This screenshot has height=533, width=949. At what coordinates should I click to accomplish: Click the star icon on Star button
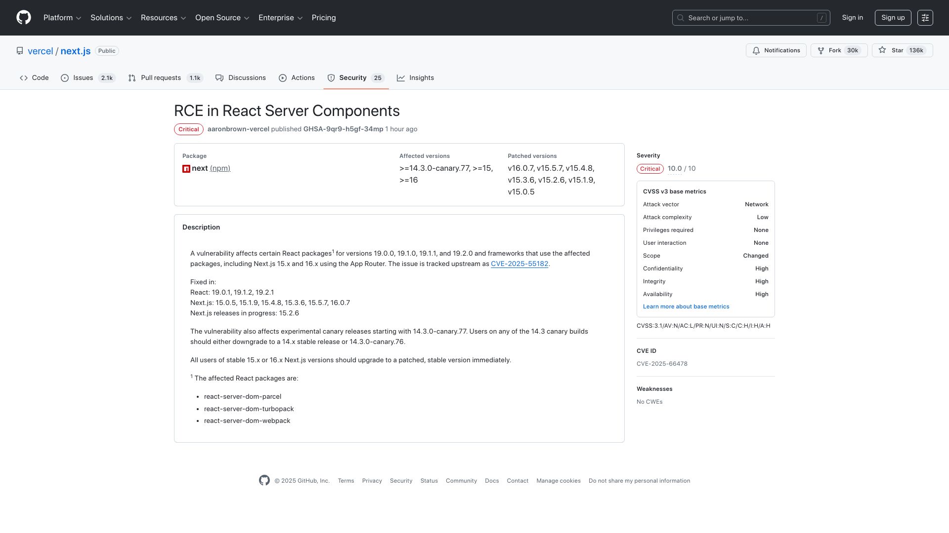pyautogui.click(x=882, y=50)
